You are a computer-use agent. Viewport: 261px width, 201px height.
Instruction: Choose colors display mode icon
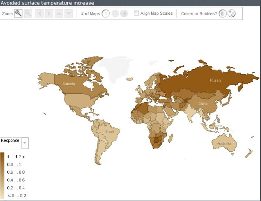coord(223,13)
